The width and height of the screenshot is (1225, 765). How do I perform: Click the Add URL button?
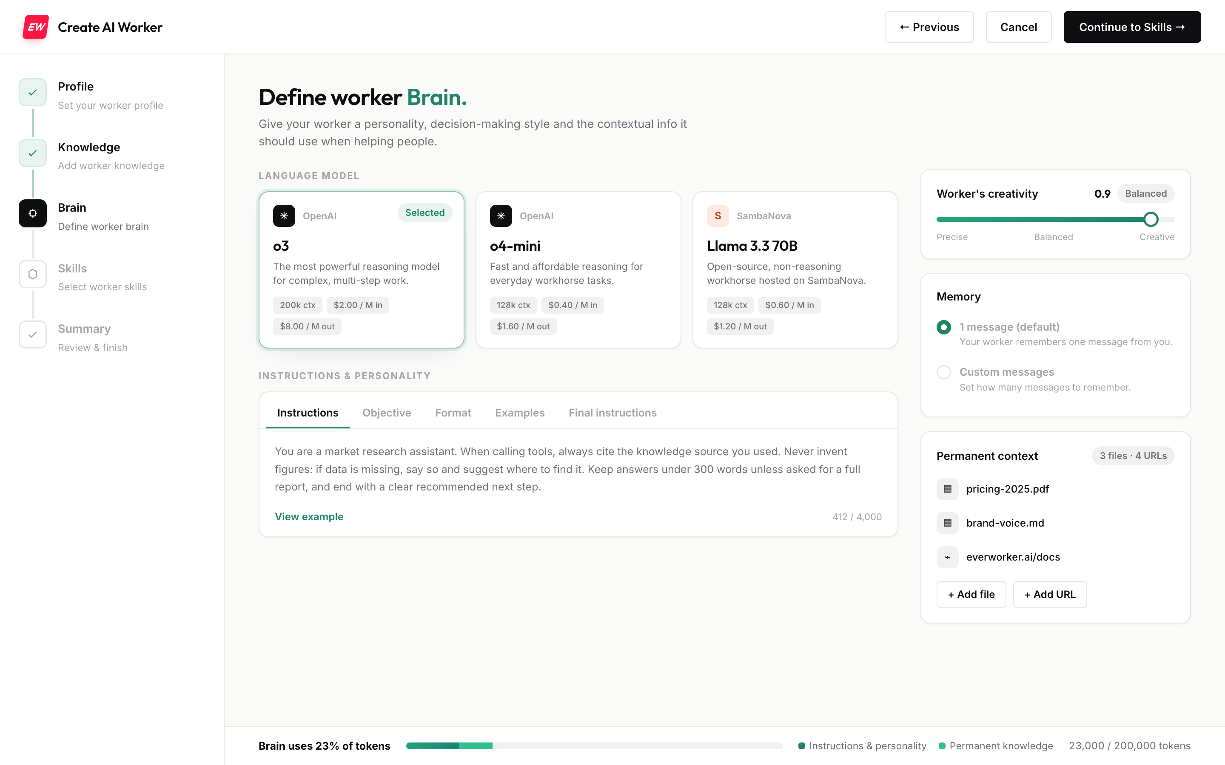click(1050, 595)
